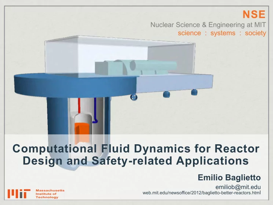Click the blue circular platform of the reactor model
Viewport: 273px width, 205px height.
point(75,85)
